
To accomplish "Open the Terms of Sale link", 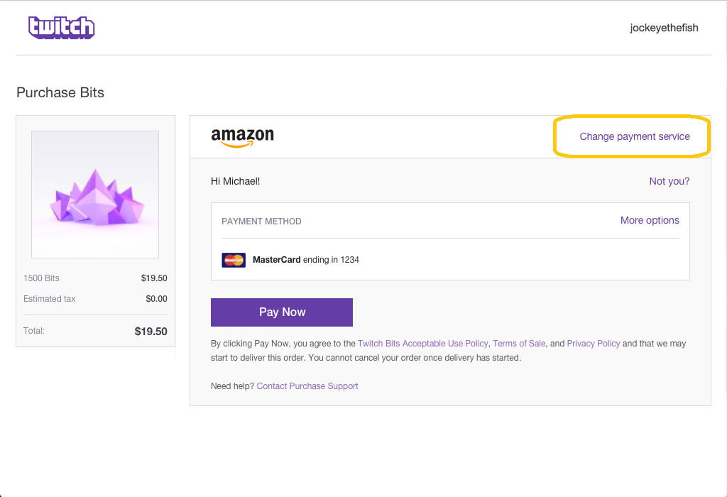I will point(519,344).
